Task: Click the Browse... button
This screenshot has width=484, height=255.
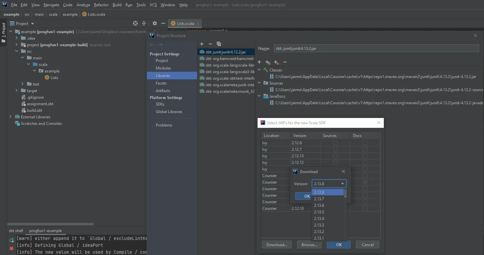Action: tap(309, 245)
